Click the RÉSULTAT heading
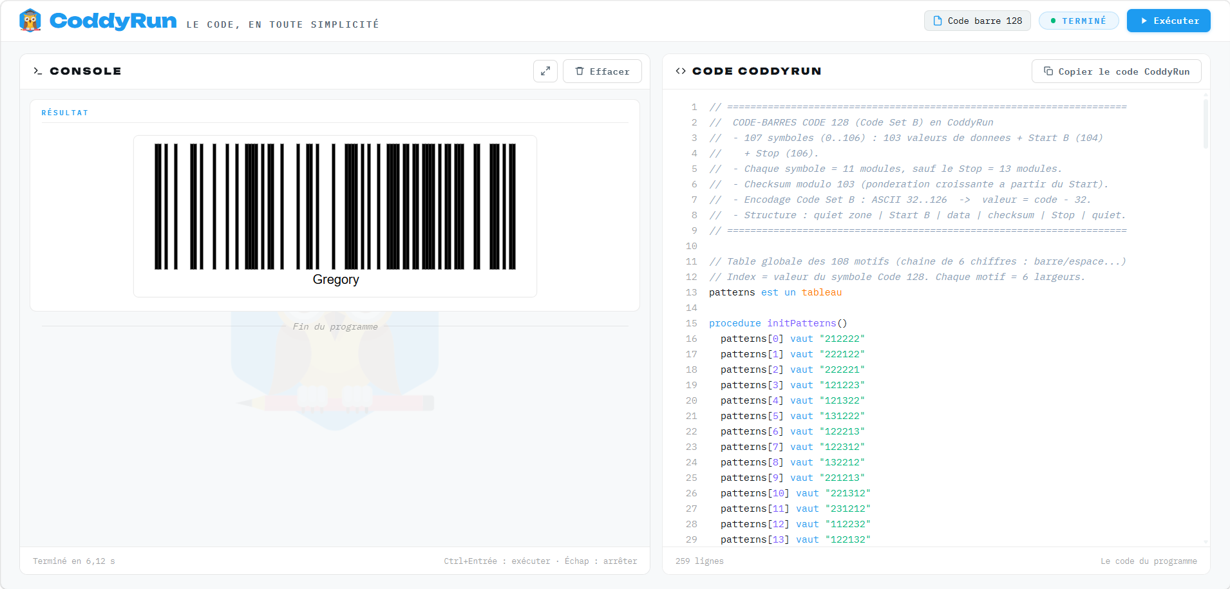This screenshot has height=589, width=1230. [65, 113]
